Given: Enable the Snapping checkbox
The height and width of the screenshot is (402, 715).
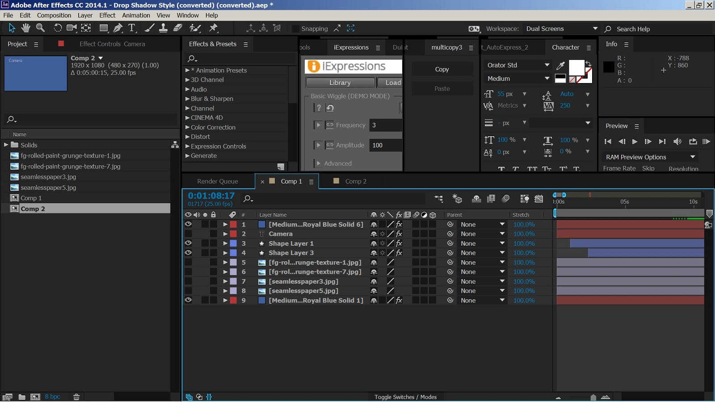Looking at the screenshot, I should point(295,29).
